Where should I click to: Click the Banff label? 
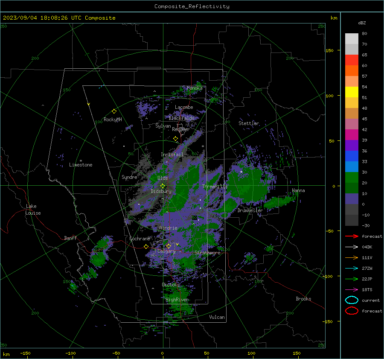70,238
